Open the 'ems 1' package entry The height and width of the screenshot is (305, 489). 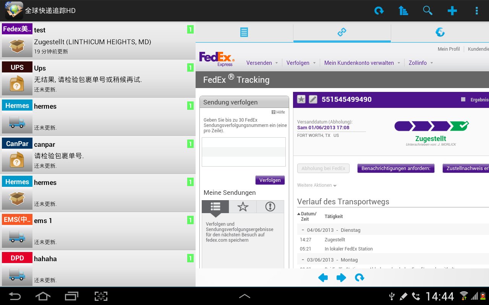pos(98,231)
